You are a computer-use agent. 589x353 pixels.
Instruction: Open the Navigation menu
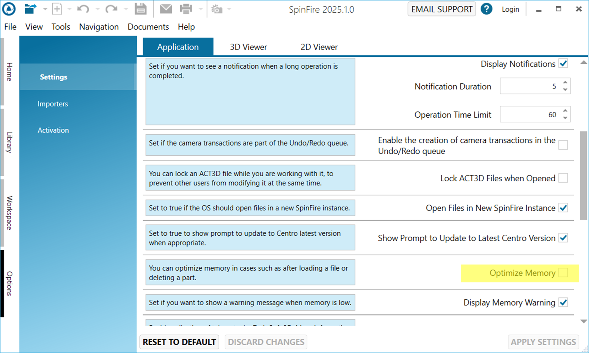(99, 27)
